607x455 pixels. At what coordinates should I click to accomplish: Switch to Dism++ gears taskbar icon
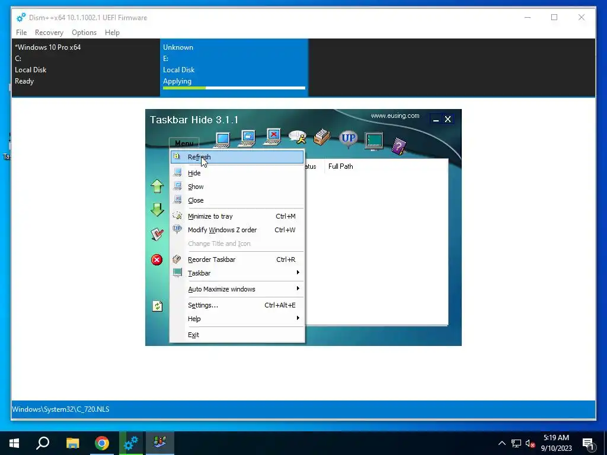131,443
